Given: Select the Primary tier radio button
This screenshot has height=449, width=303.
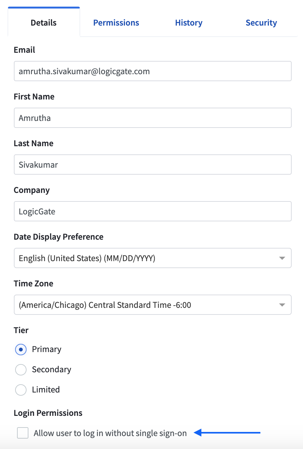Looking at the screenshot, I should (21, 350).
